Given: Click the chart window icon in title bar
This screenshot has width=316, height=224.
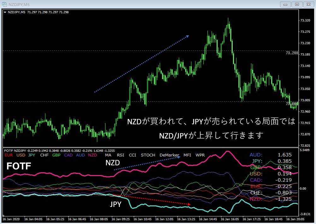Looking at the screenshot, I should coord(4,4).
